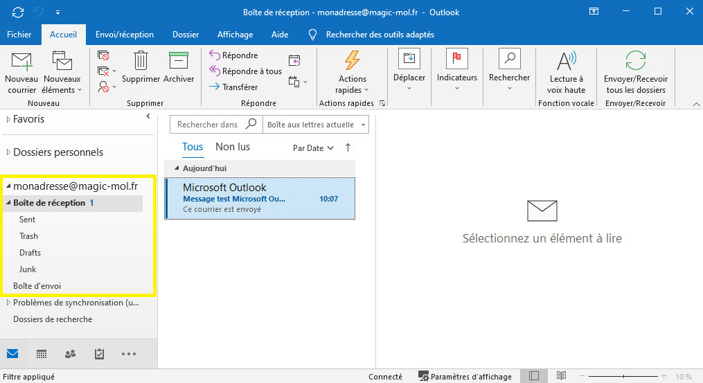703x383 pixels.
Task: Switch to People contacts icon
Action: pos(71,355)
